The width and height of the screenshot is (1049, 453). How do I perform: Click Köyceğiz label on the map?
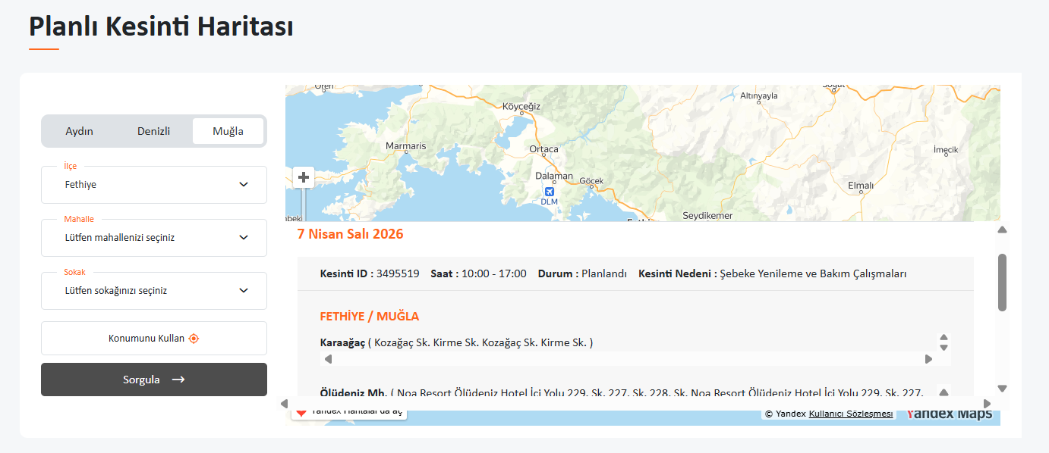(x=521, y=106)
